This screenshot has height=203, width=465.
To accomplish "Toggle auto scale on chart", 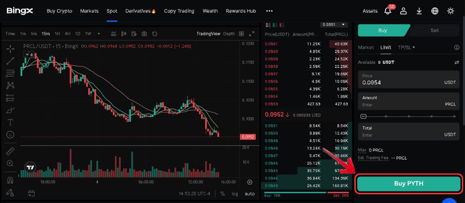I will 250,194.
